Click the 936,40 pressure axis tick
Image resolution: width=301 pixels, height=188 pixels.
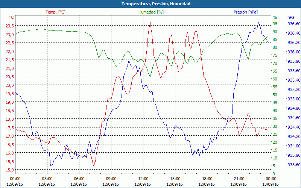294,33
